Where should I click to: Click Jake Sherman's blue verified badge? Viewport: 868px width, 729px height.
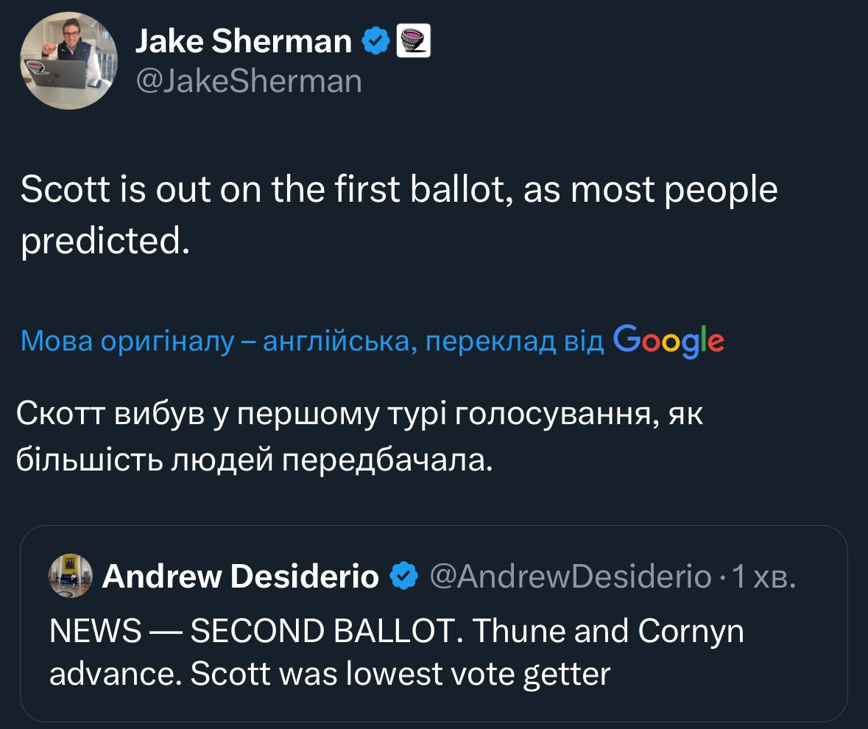pos(377,42)
